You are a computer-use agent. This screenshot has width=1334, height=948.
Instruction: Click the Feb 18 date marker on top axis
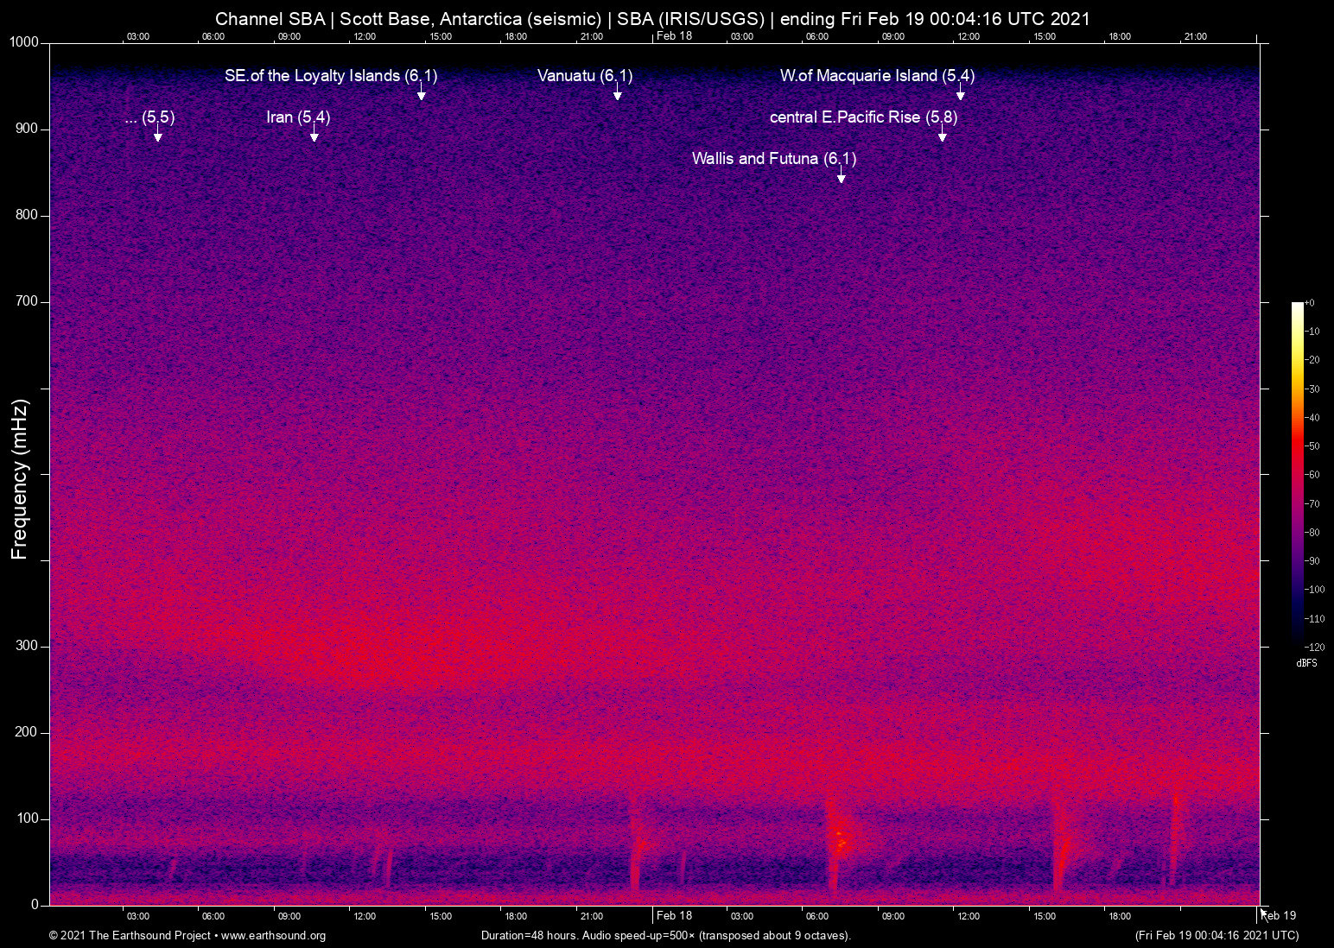pyautogui.click(x=674, y=35)
